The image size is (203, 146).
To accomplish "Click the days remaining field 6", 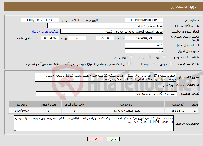I will [77, 38].
